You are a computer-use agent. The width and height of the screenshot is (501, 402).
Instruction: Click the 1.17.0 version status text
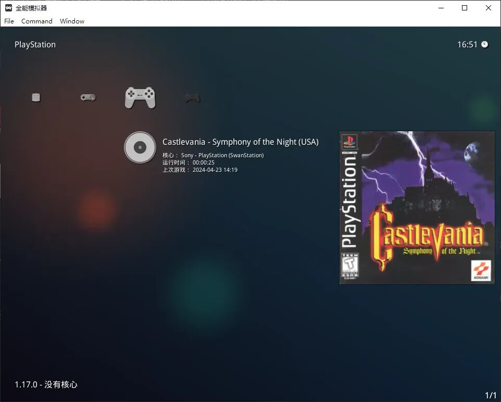tap(46, 384)
